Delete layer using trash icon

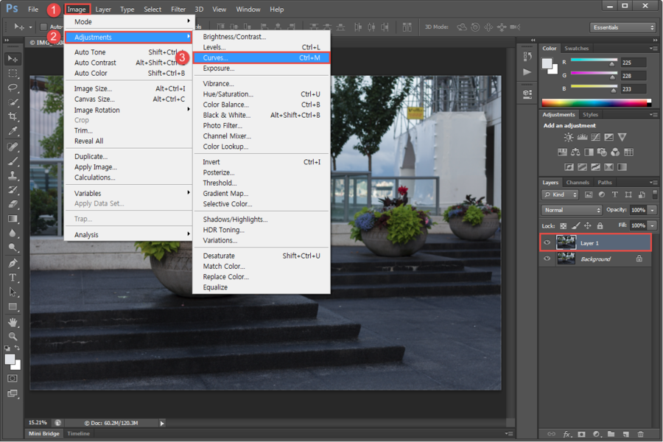coord(640,434)
